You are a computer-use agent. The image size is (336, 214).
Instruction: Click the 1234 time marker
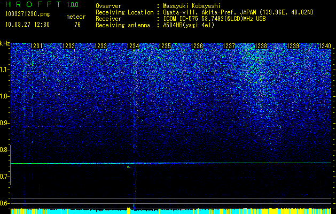(x=133, y=46)
